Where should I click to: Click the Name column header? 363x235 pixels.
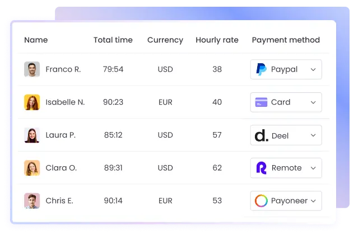click(36, 40)
